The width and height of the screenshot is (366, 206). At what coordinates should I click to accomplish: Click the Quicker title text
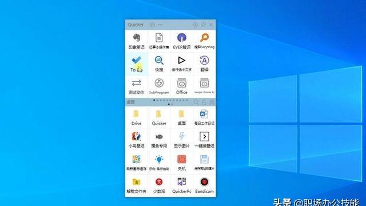point(136,25)
